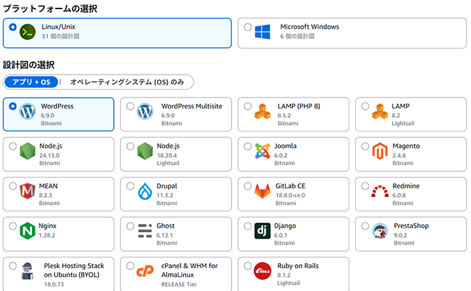Click the cPanel logo icon
Screen dimensions: 471x291
click(145, 271)
